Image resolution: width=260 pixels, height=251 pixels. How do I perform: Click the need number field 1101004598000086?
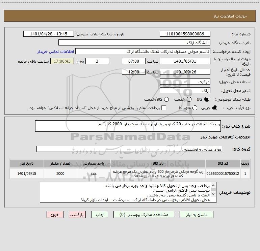(185, 34)
